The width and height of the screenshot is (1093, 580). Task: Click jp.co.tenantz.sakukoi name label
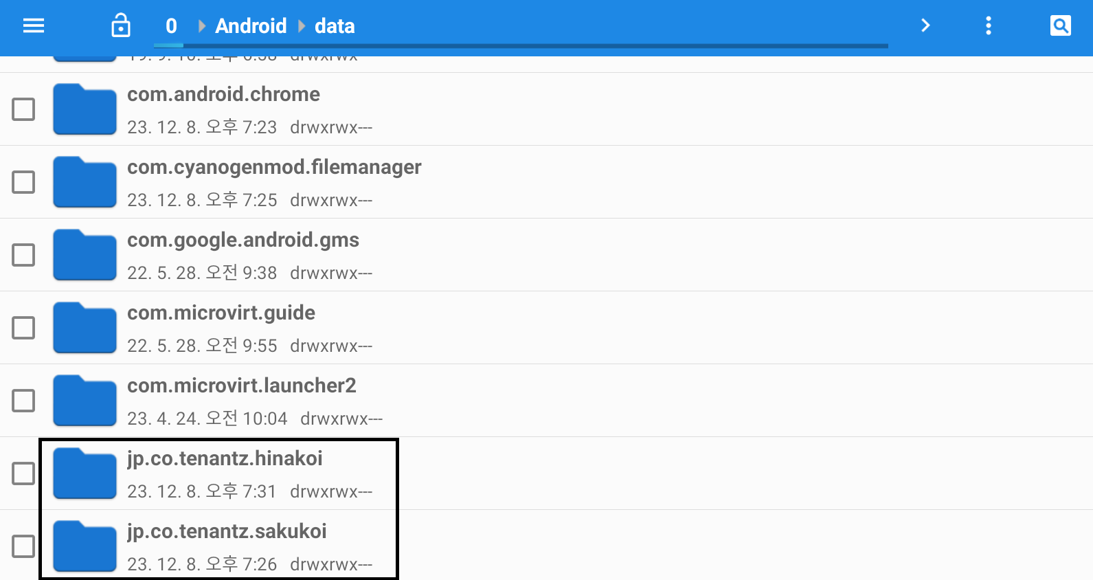pos(227,532)
